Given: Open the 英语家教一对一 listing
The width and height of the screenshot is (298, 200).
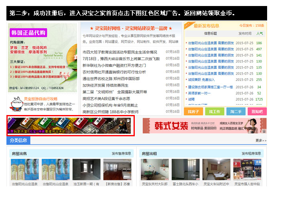Looking at the screenshot, I should click(199, 93).
